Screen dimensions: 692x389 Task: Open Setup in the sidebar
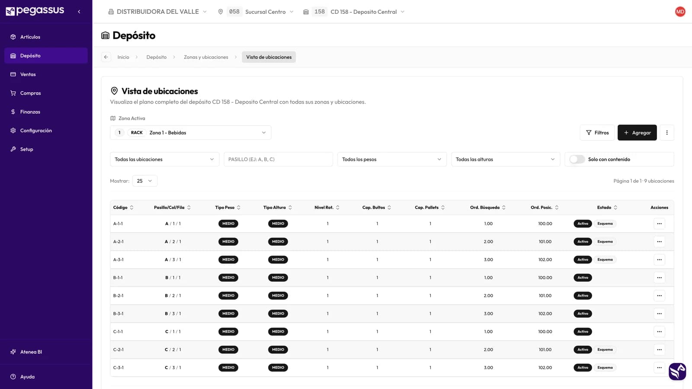pyautogui.click(x=46, y=149)
